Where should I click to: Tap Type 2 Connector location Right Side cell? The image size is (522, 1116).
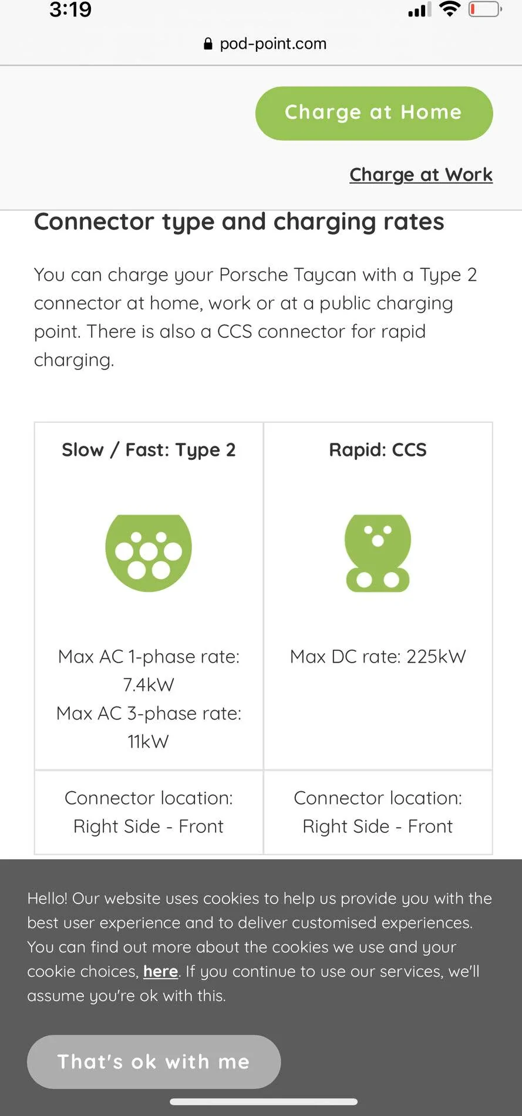coord(149,812)
